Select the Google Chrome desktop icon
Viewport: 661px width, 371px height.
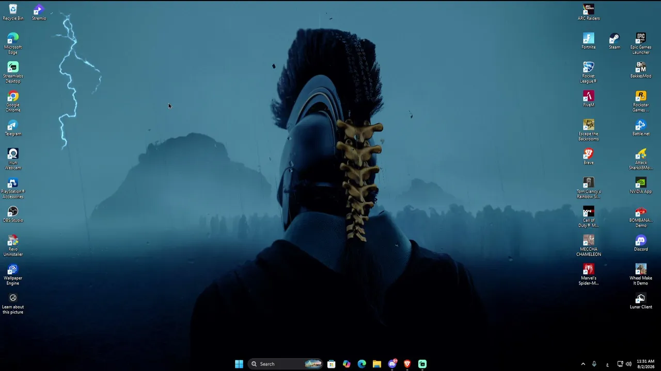click(13, 102)
